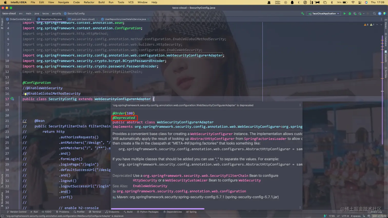
Task: Build the project with the hammer icon
Action: click(303, 14)
